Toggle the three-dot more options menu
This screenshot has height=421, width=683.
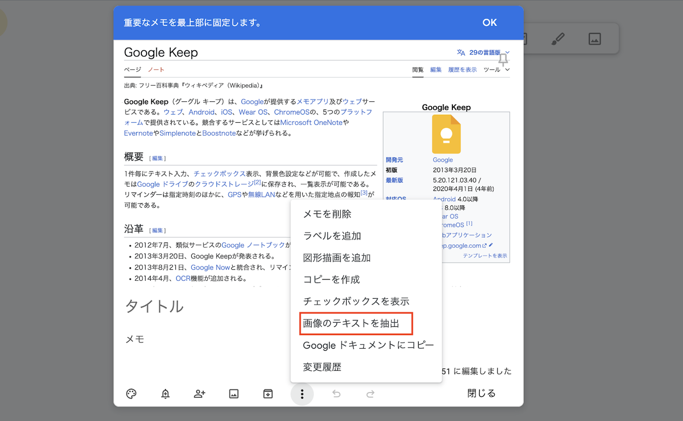pos(302,394)
